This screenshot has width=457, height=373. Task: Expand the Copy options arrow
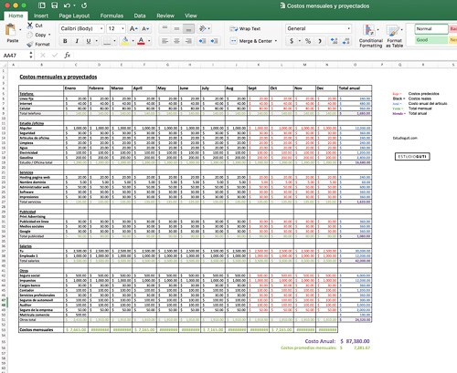49,35
